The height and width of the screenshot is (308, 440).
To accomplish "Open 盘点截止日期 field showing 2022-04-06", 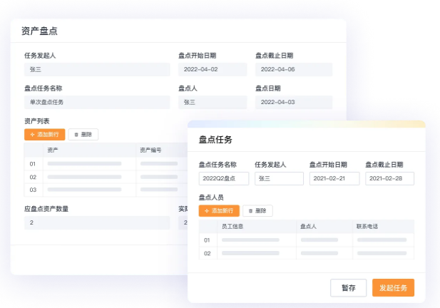I will pyautogui.click(x=294, y=69).
